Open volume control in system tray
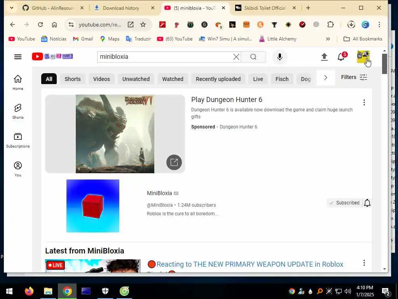 (348, 291)
